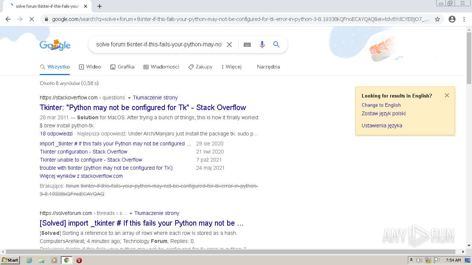Switch to the Wiadomości tab
The width and height of the screenshot is (472, 265).
pyautogui.click(x=161, y=67)
